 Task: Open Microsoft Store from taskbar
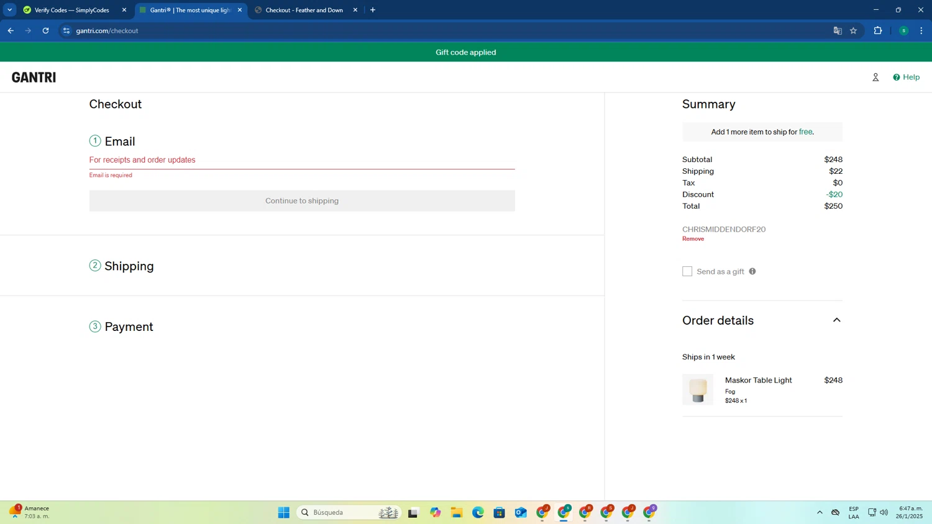point(500,512)
